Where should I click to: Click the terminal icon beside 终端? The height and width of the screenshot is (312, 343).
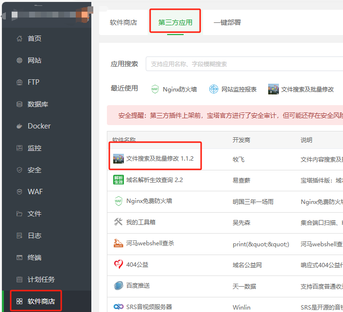(19, 257)
